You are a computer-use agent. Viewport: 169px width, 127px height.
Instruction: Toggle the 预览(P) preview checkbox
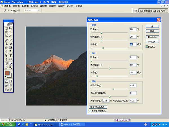147,47
